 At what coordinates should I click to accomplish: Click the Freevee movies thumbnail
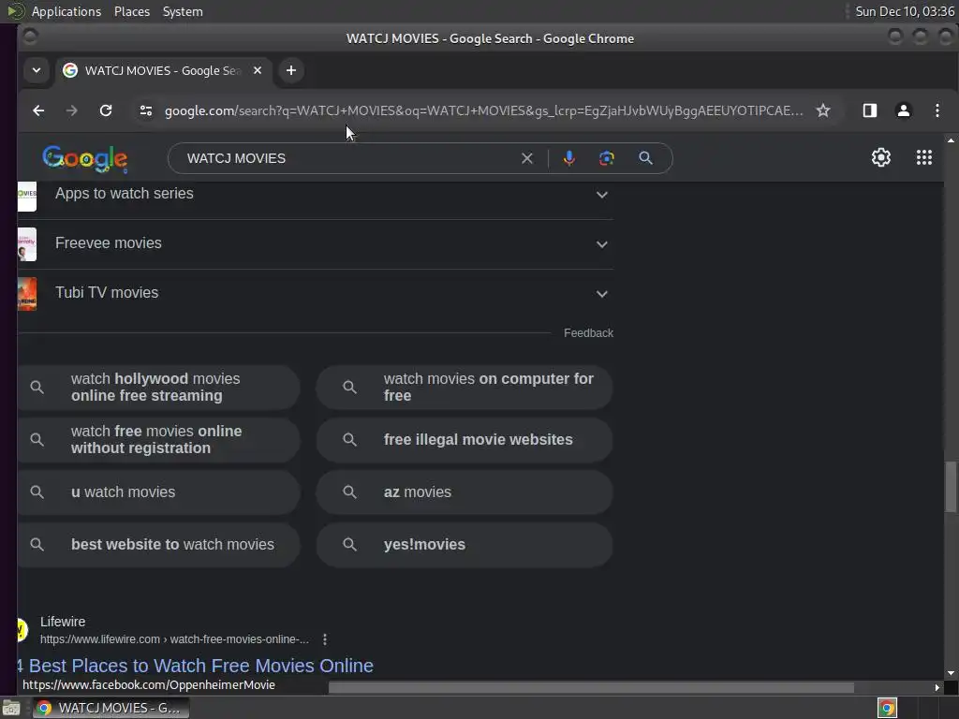27,244
